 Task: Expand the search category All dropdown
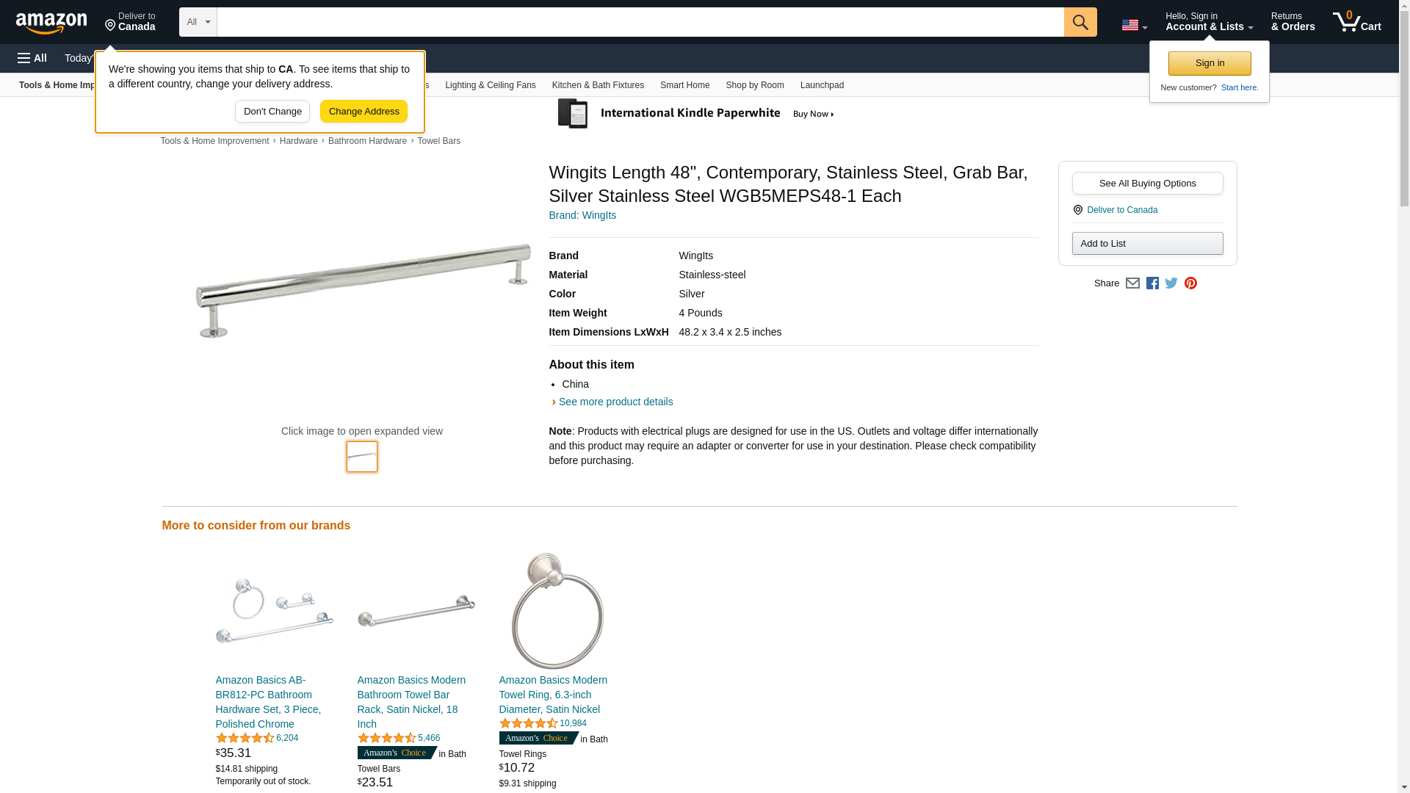click(x=198, y=22)
